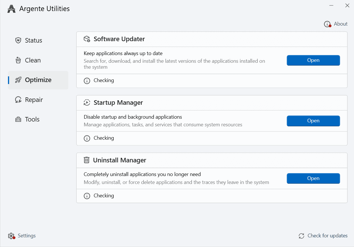This screenshot has width=354, height=247.
Task: Open the Startup Manager tool
Action: pos(313,121)
